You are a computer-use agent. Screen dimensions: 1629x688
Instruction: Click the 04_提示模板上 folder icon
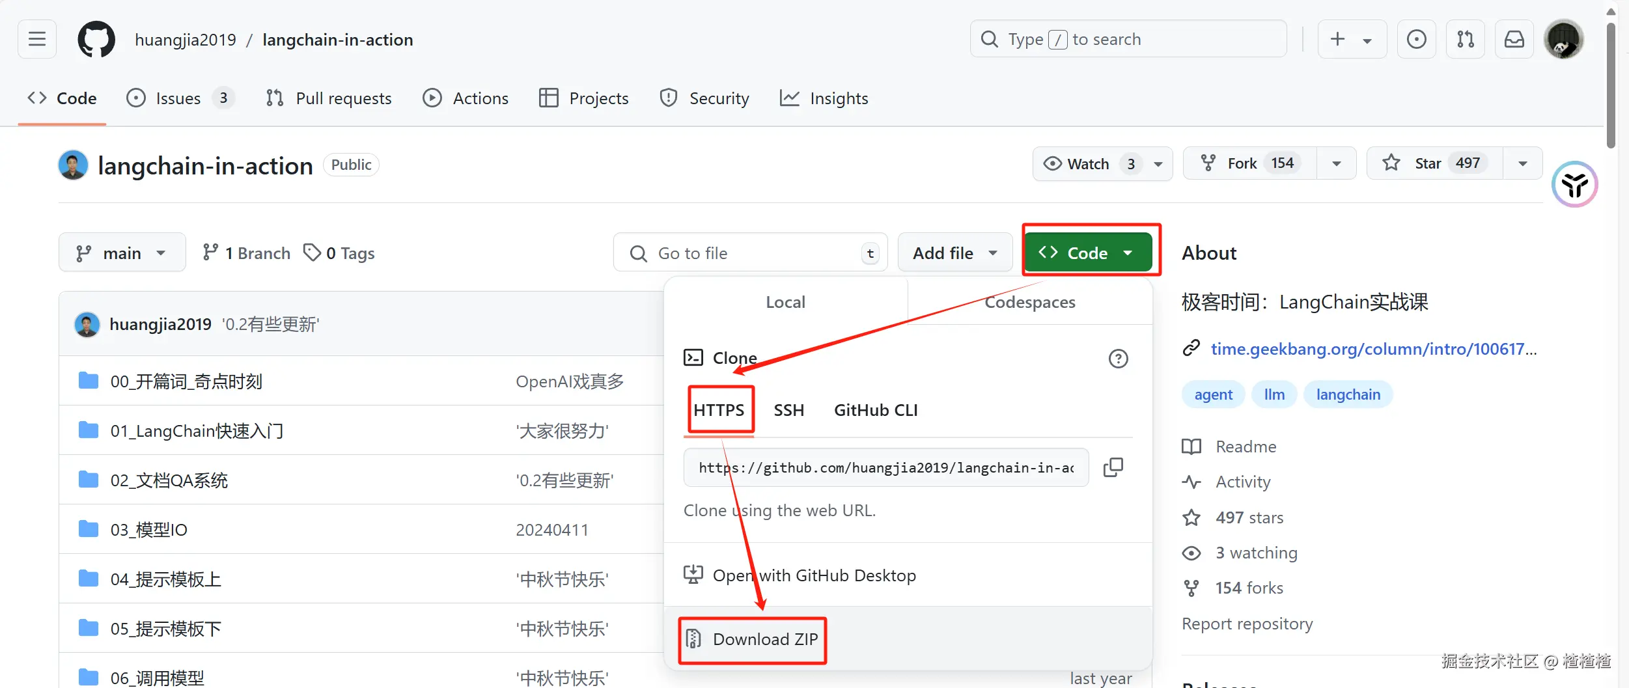coord(89,579)
